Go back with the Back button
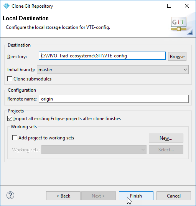 click(63, 196)
